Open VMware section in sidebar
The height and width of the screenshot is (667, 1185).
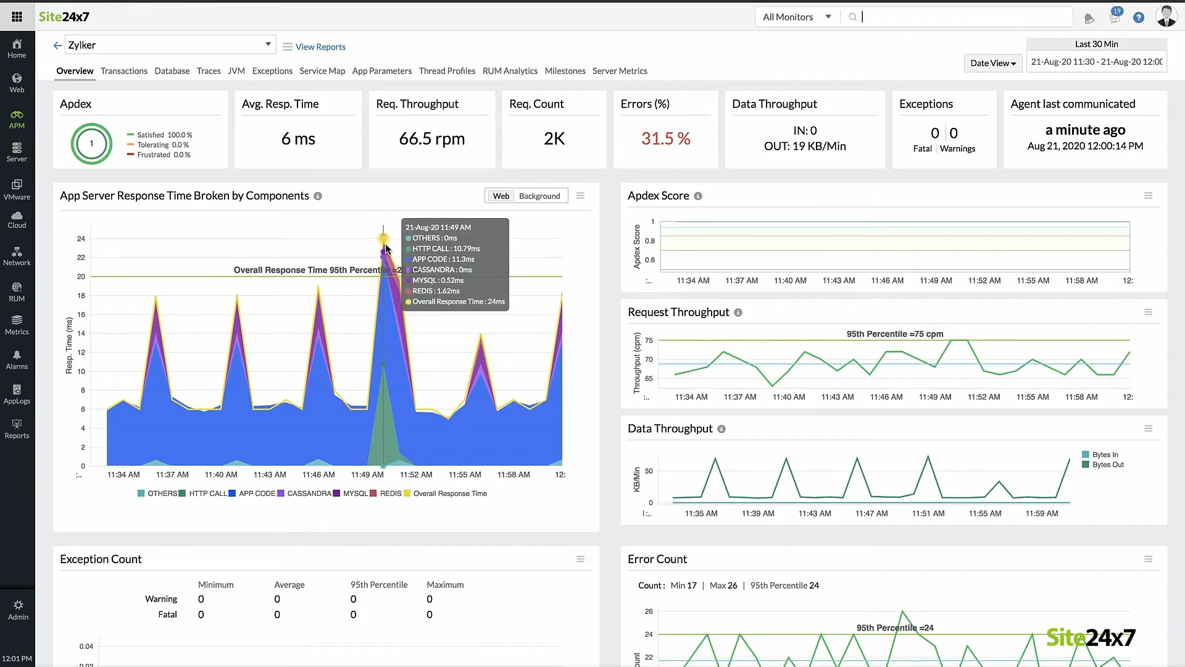coord(17,190)
